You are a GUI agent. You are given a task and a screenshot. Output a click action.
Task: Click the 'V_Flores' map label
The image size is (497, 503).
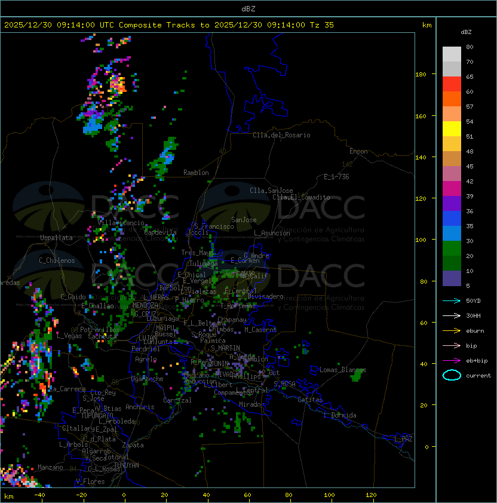tap(90, 481)
